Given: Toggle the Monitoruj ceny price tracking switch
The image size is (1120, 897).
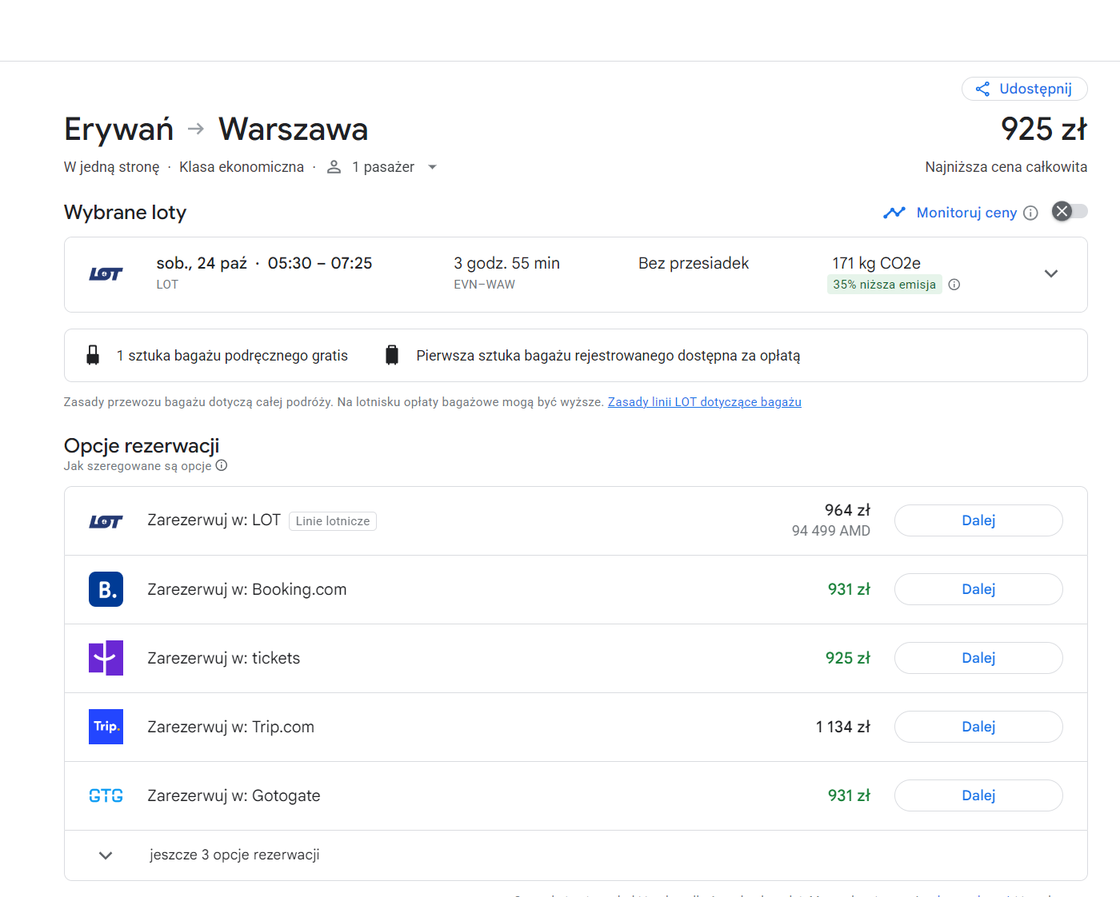Looking at the screenshot, I should pyautogui.click(x=1070, y=211).
